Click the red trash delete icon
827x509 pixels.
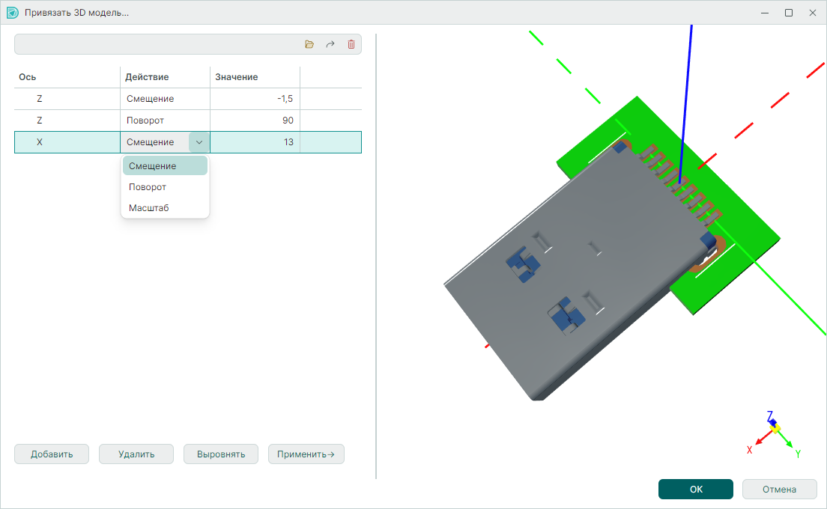pos(351,45)
